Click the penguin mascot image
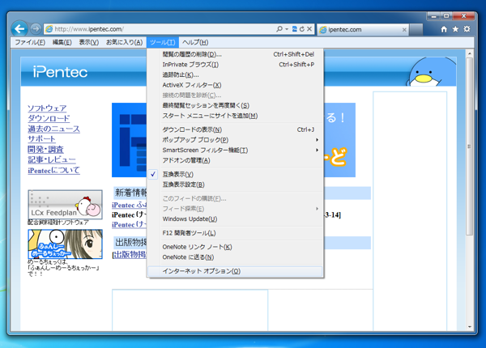The width and height of the screenshot is (486, 348). click(430, 72)
